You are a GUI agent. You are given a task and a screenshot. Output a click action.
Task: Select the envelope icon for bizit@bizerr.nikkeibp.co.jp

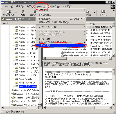(x=62, y=52)
